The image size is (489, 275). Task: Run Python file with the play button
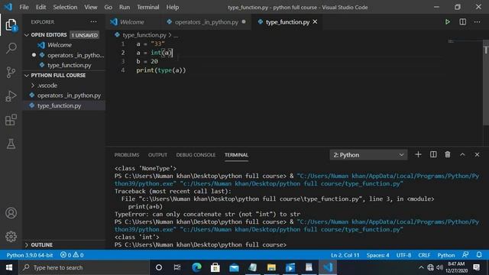point(447,22)
